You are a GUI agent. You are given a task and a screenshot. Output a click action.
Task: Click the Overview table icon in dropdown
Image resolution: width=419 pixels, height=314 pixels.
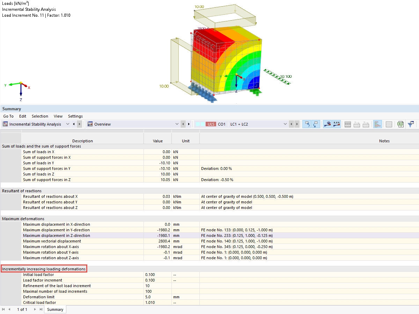(90, 124)
